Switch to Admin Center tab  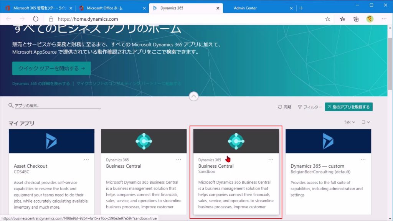[259, 8]
